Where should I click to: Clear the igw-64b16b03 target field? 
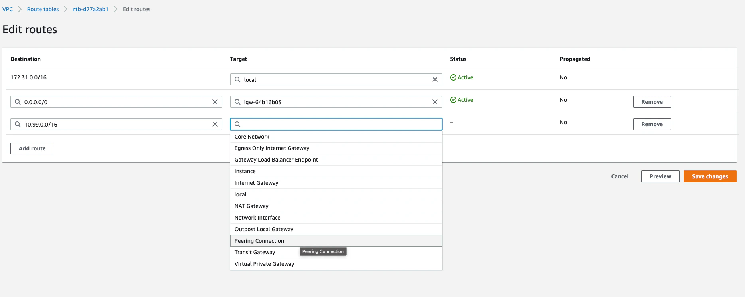pos(435,102)
